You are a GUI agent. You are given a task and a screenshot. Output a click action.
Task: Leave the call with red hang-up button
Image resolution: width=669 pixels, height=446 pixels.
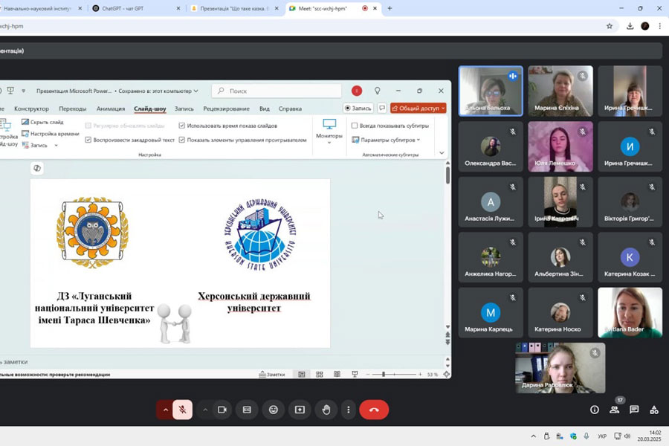pyautogui.click(x=373, y=410)
